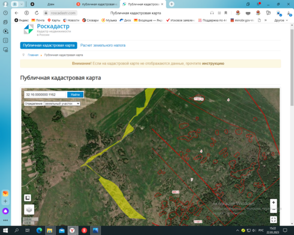Bookmark page with the bookmark icon
This screenshot has width=294, height=235.
click(x=225, y=13)
